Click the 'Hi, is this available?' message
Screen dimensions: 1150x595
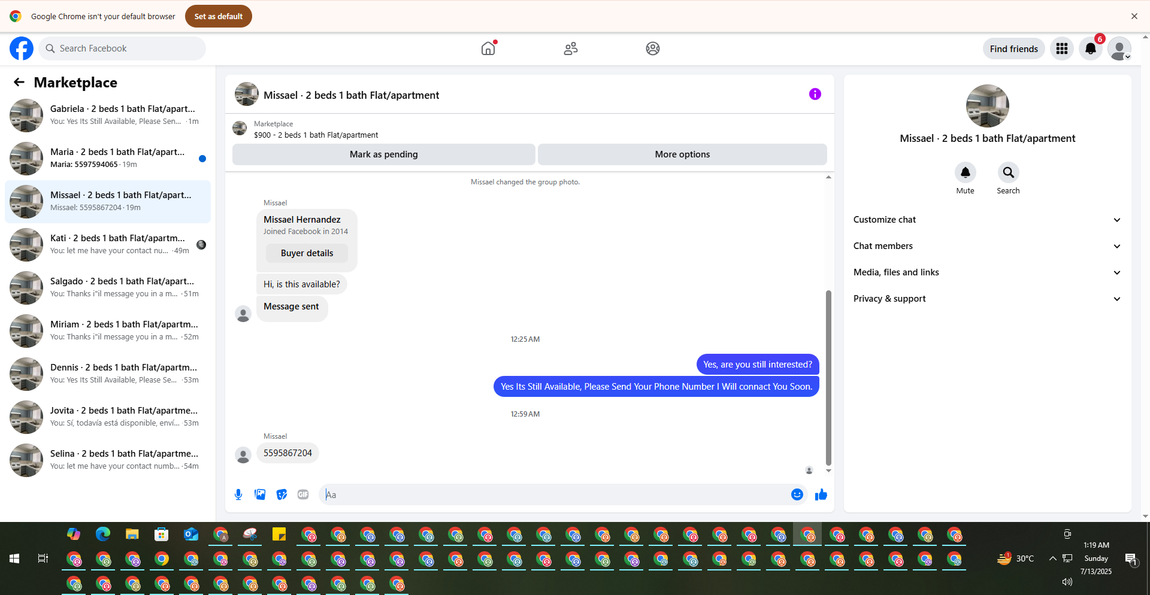tap(302, 284)
